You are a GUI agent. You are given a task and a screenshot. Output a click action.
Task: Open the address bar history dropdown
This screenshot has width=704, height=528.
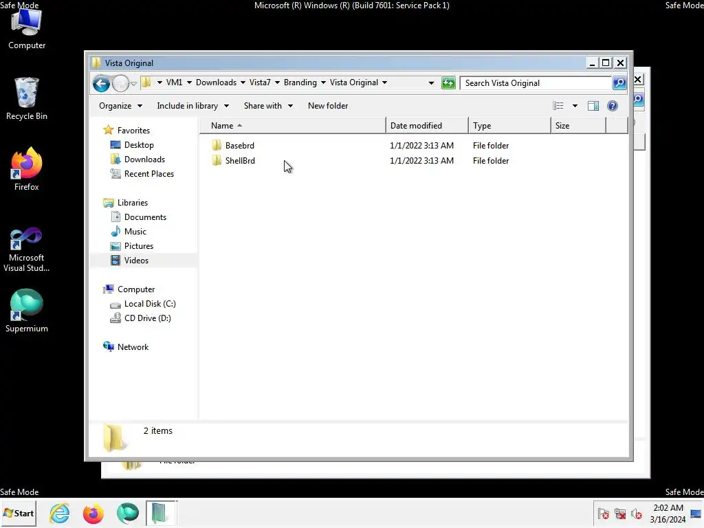coord(431,83)
